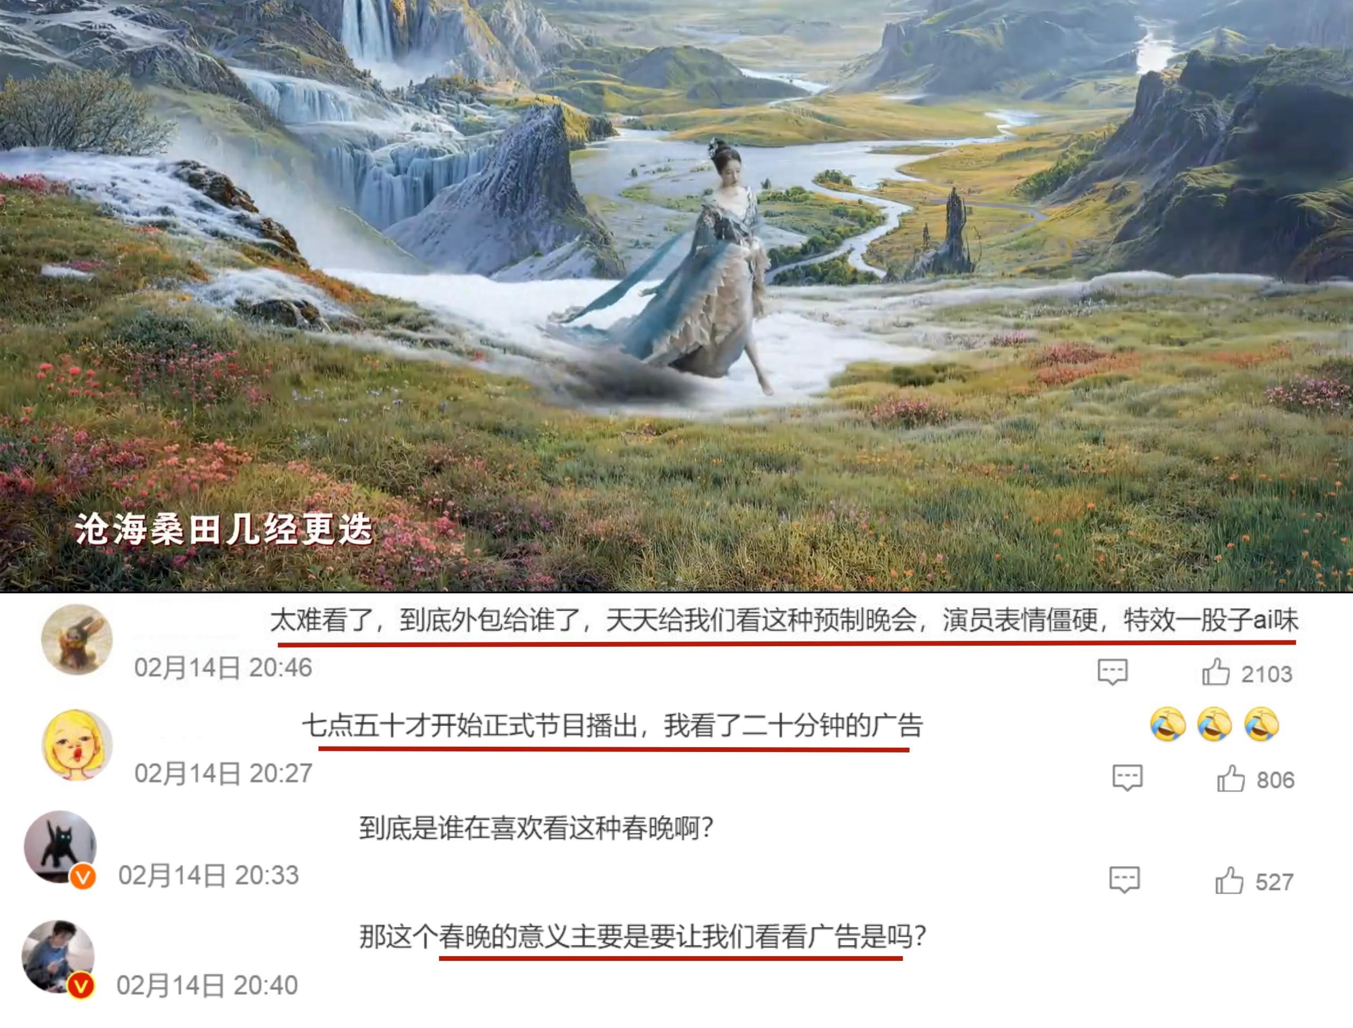Click the 02月14日 20:46 timestamp
The width and height of the screenshot is (1353, 1028).
click(x=223, y=667)
